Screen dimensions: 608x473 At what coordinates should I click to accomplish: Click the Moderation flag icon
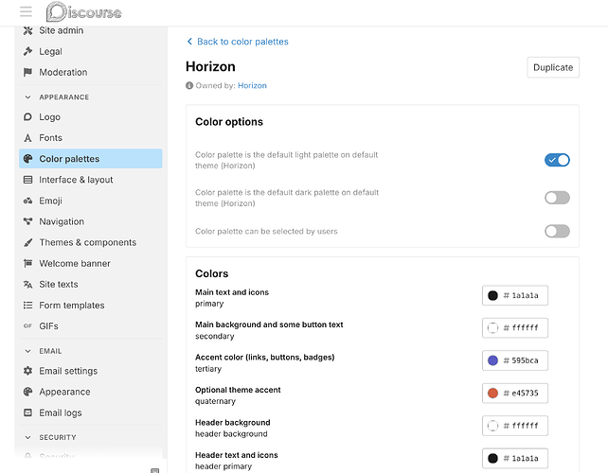pos(27,72)
